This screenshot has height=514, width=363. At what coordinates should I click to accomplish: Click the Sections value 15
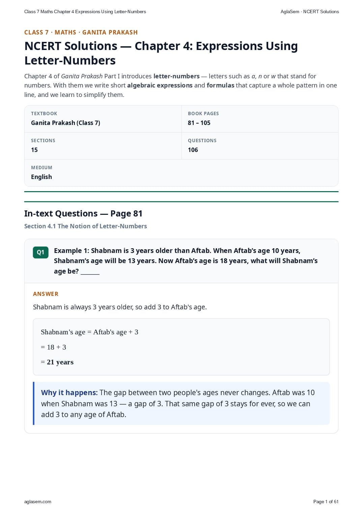pyautogui.click(x=34, y=150)
